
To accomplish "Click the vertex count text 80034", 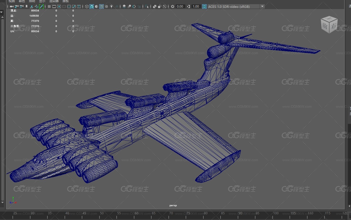I will (35, 11).
